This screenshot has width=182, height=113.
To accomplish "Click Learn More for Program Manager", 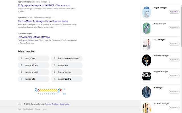I will (x=174, y=76).
